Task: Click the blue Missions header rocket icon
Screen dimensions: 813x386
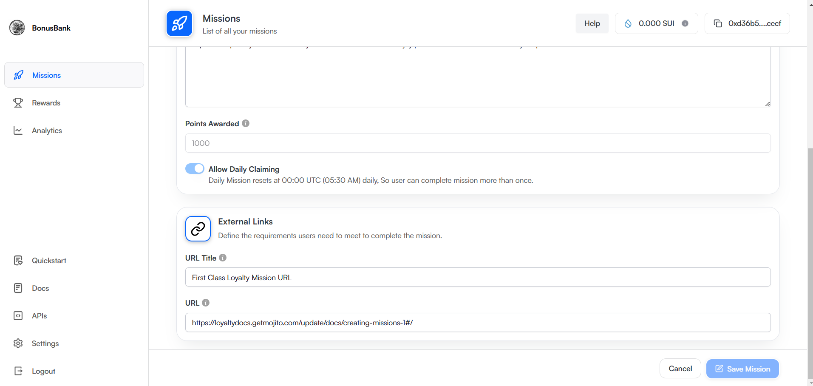Action: 179,23
